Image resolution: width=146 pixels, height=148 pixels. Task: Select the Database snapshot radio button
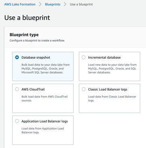click(17, 58)
